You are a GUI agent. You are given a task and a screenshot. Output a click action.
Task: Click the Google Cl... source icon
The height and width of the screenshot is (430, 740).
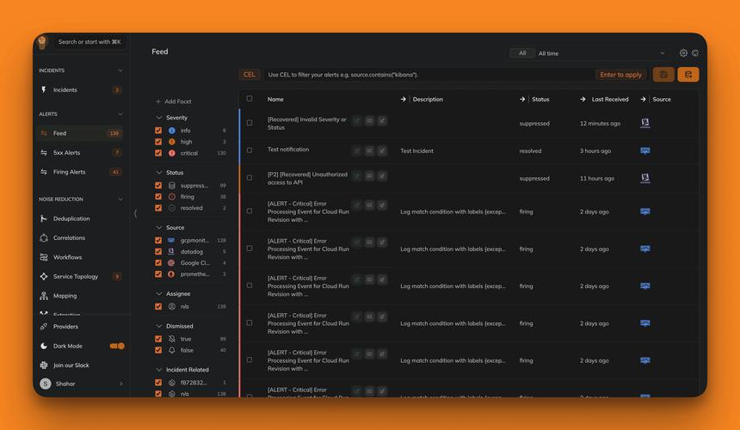pos(171,262)
